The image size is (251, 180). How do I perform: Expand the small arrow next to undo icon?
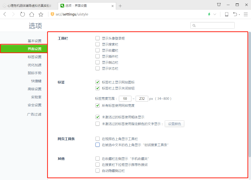[x=239, y=15]
